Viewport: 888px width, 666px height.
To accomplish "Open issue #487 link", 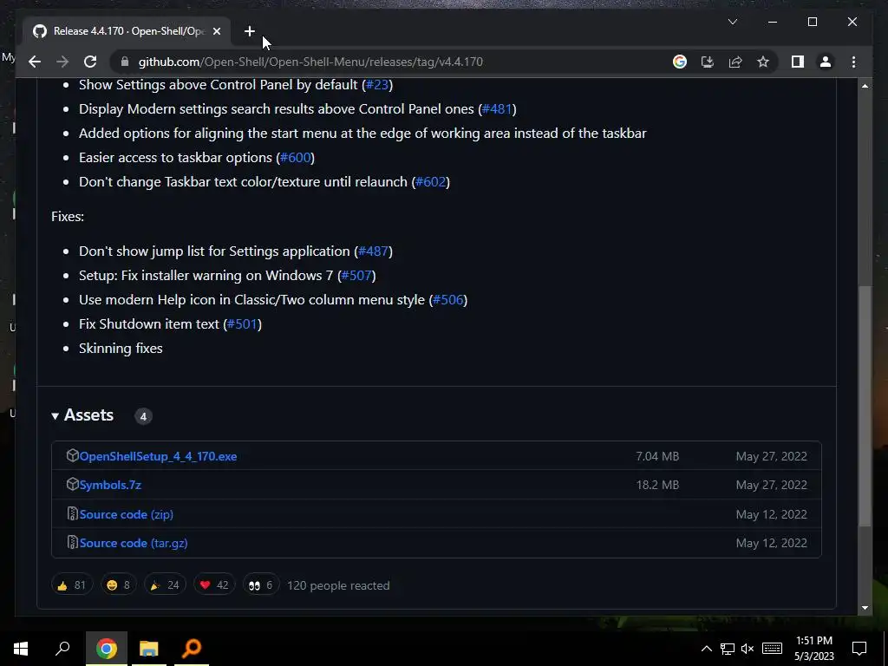I will click(x=373, y=251).
